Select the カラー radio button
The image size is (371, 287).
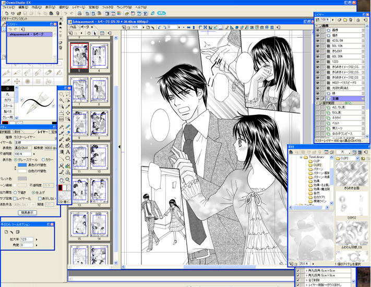point(43,160)
